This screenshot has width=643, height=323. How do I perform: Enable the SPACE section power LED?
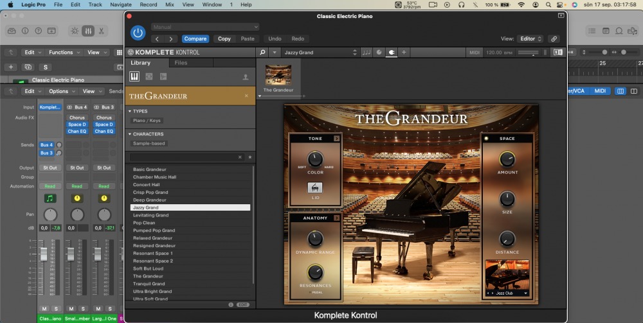(486, 138)
